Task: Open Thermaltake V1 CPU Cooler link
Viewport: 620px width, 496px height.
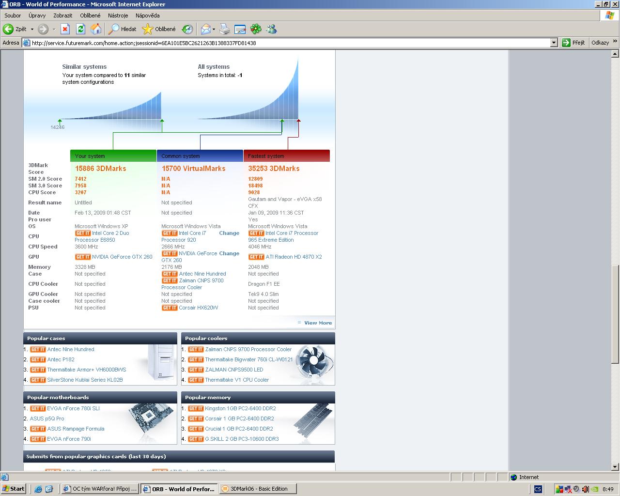Action: pyautogui.click(x=237, y=380)
